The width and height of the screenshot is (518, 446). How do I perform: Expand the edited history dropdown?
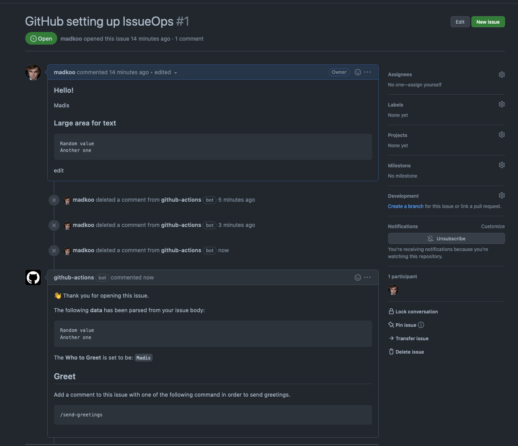[166, 73]
